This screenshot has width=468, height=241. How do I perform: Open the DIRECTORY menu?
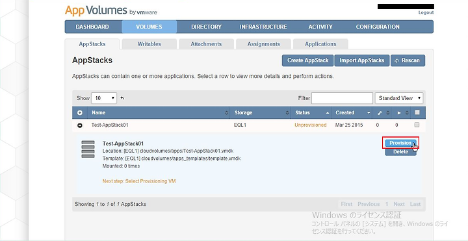point(206,27)
